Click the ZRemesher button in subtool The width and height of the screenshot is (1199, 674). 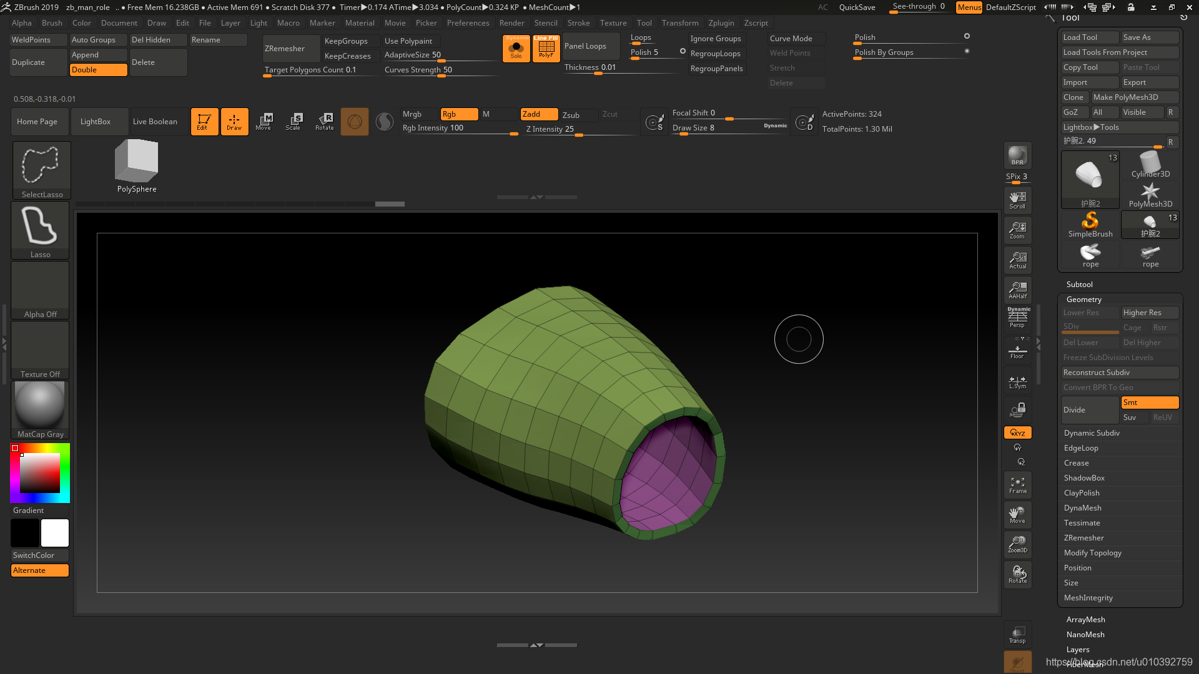pos(1083,537)
